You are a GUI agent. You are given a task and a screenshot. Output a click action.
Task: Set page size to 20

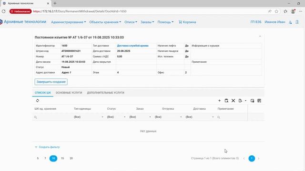(71, 158)
